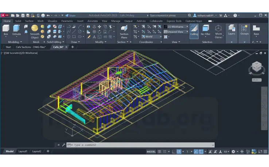Click the Print icon in quick access toolbar

point(43,16)
